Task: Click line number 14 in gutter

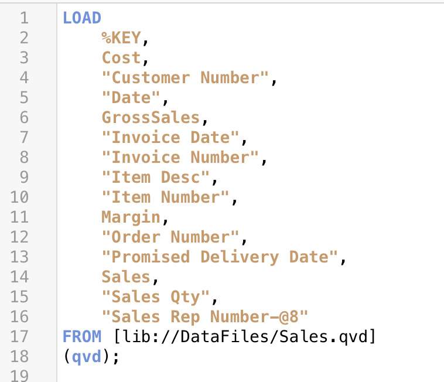Action: (x=20, y=277)
